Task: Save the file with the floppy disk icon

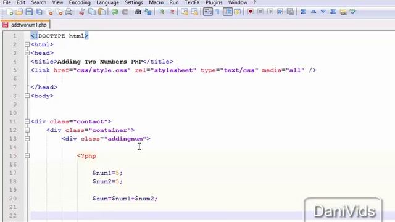Action: (29, 12)
